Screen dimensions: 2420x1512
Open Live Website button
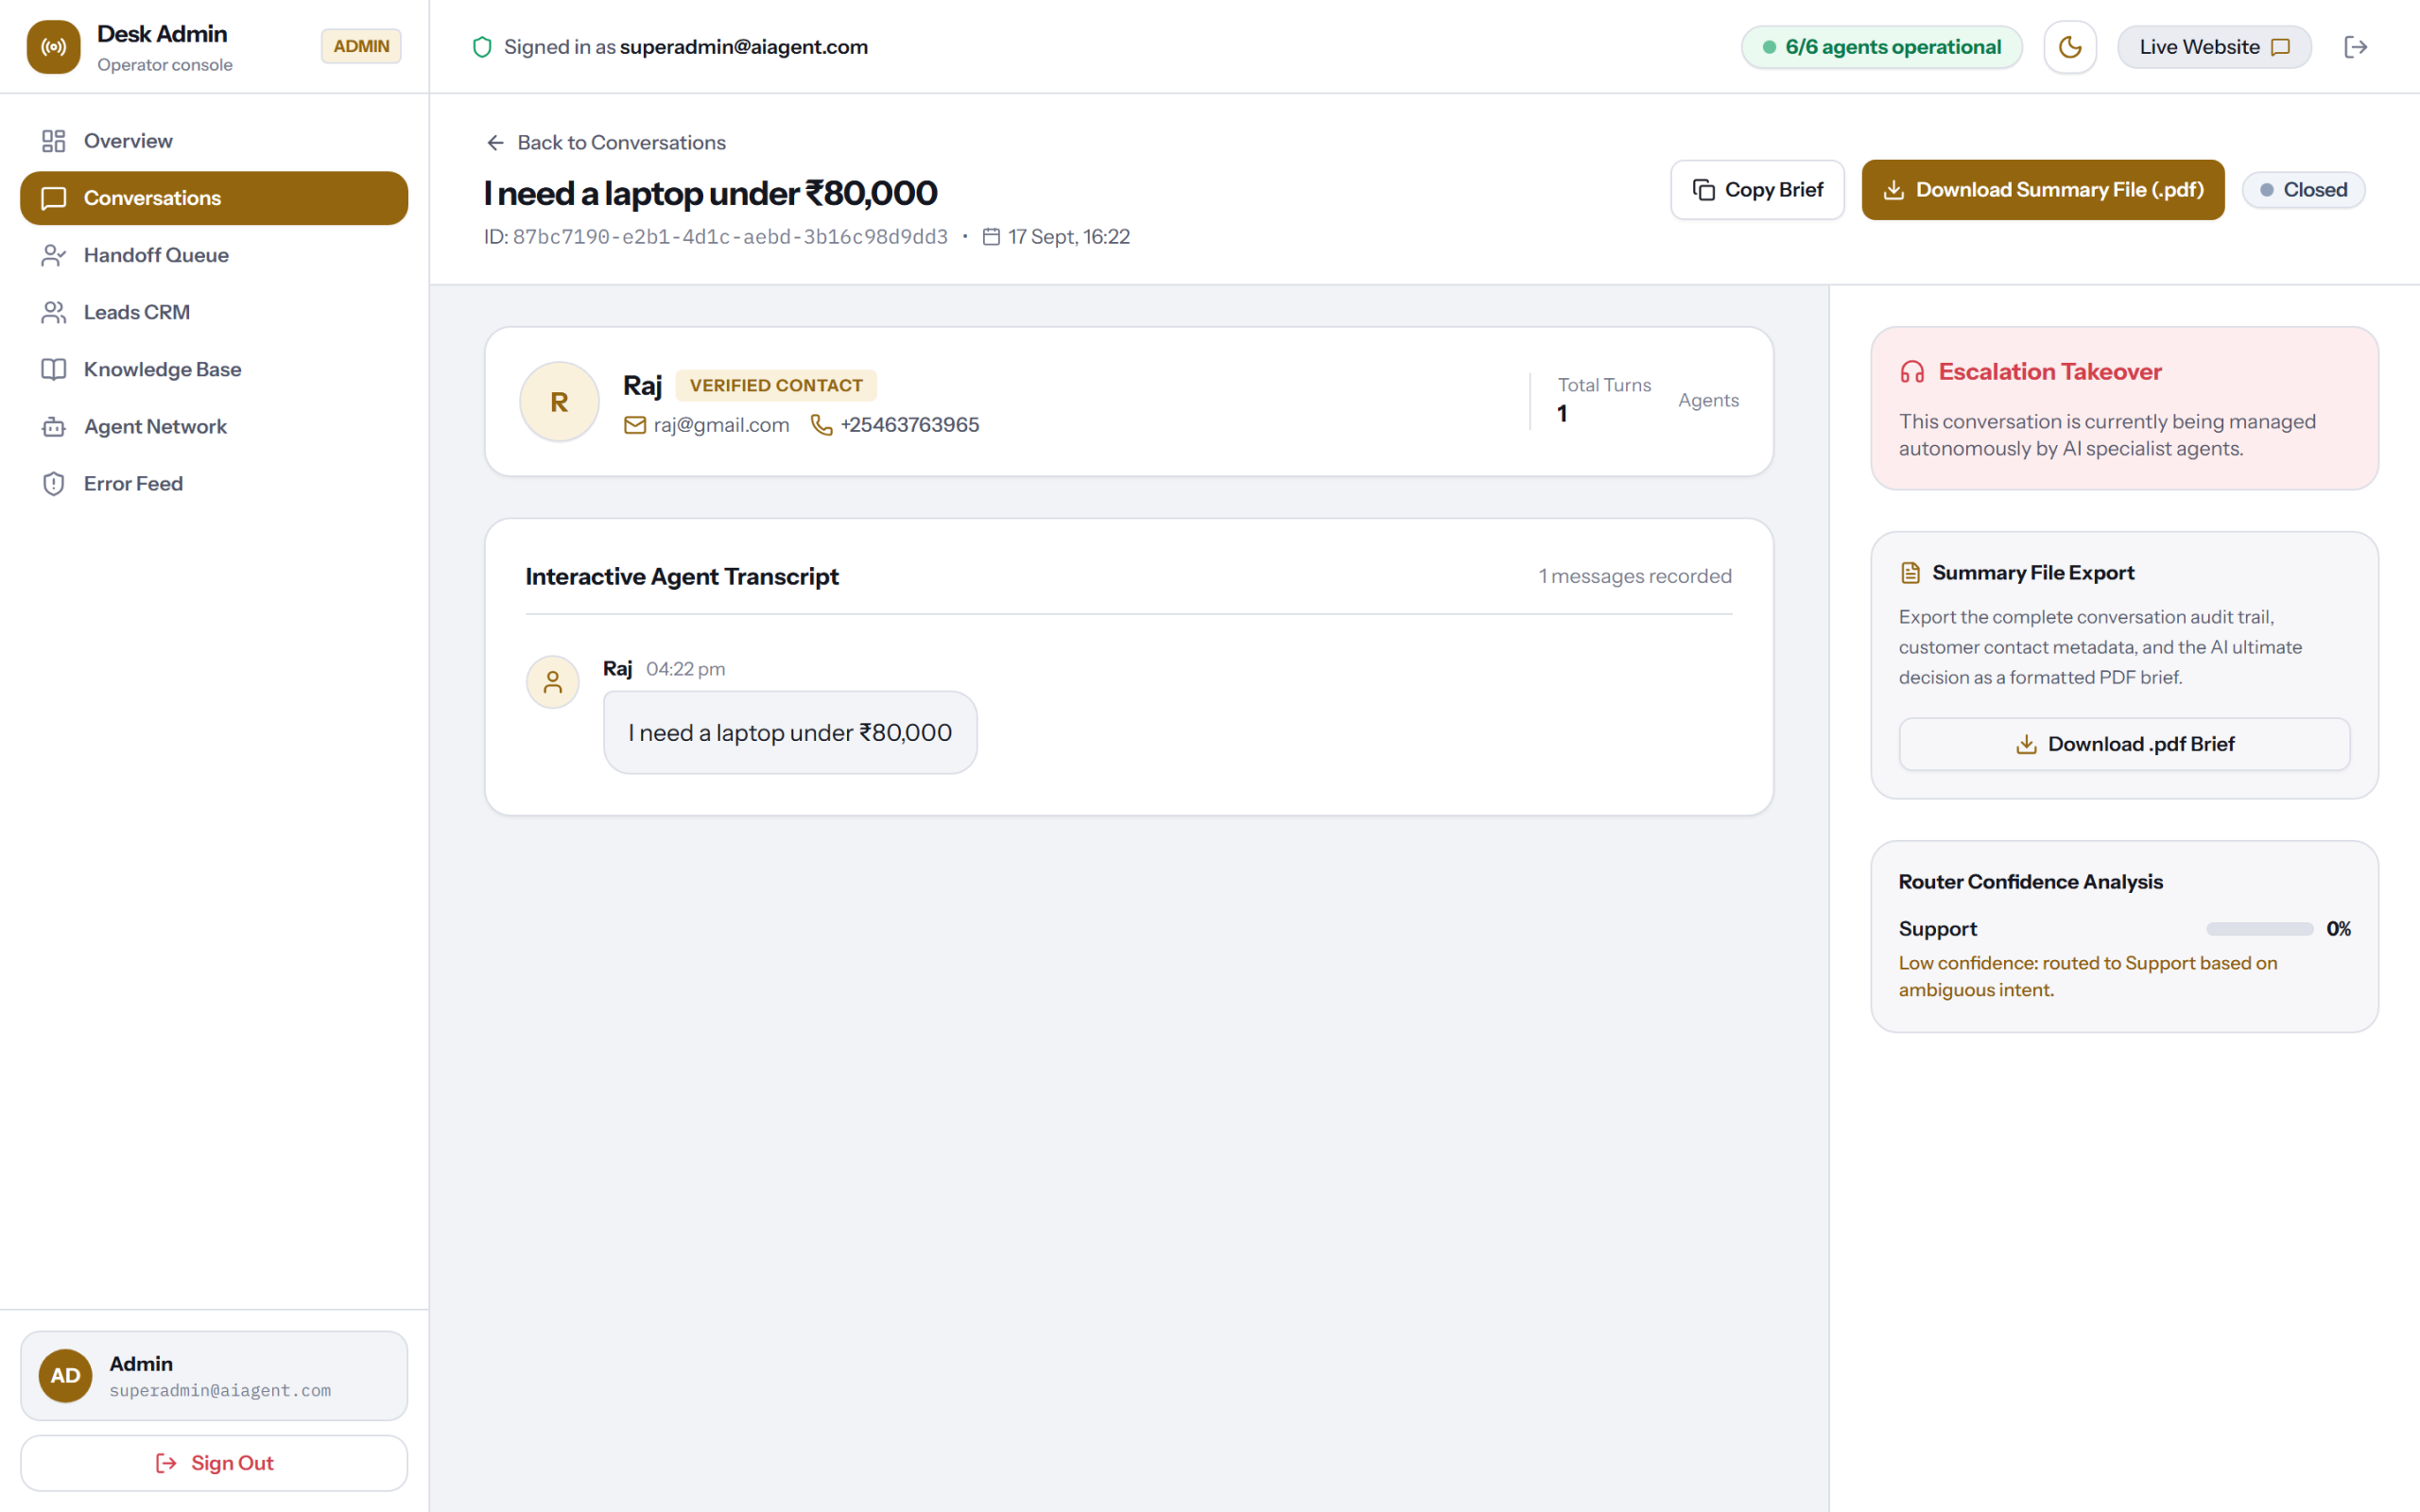(x=2213, y=47)
